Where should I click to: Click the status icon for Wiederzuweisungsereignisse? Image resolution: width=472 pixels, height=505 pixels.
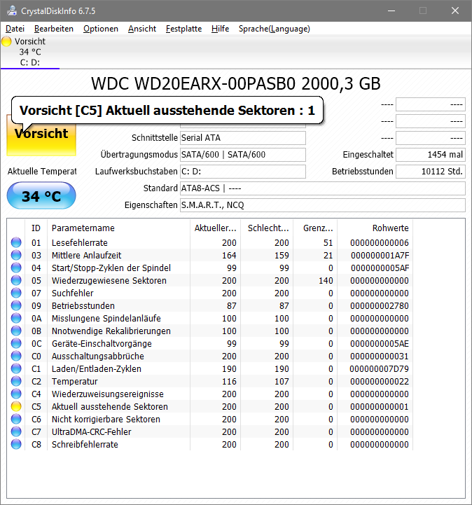[x=16, y=394]
